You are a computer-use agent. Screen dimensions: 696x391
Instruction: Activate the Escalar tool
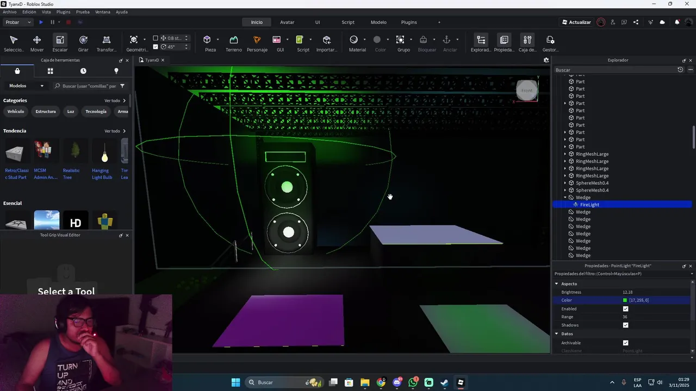[x=60, y=43]
